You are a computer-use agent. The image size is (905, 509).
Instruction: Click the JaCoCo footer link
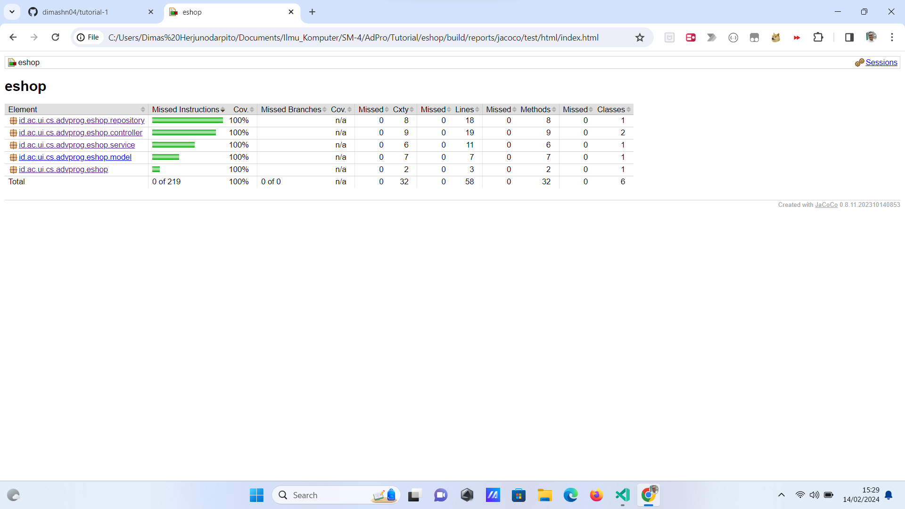click(x=826, y=205)
